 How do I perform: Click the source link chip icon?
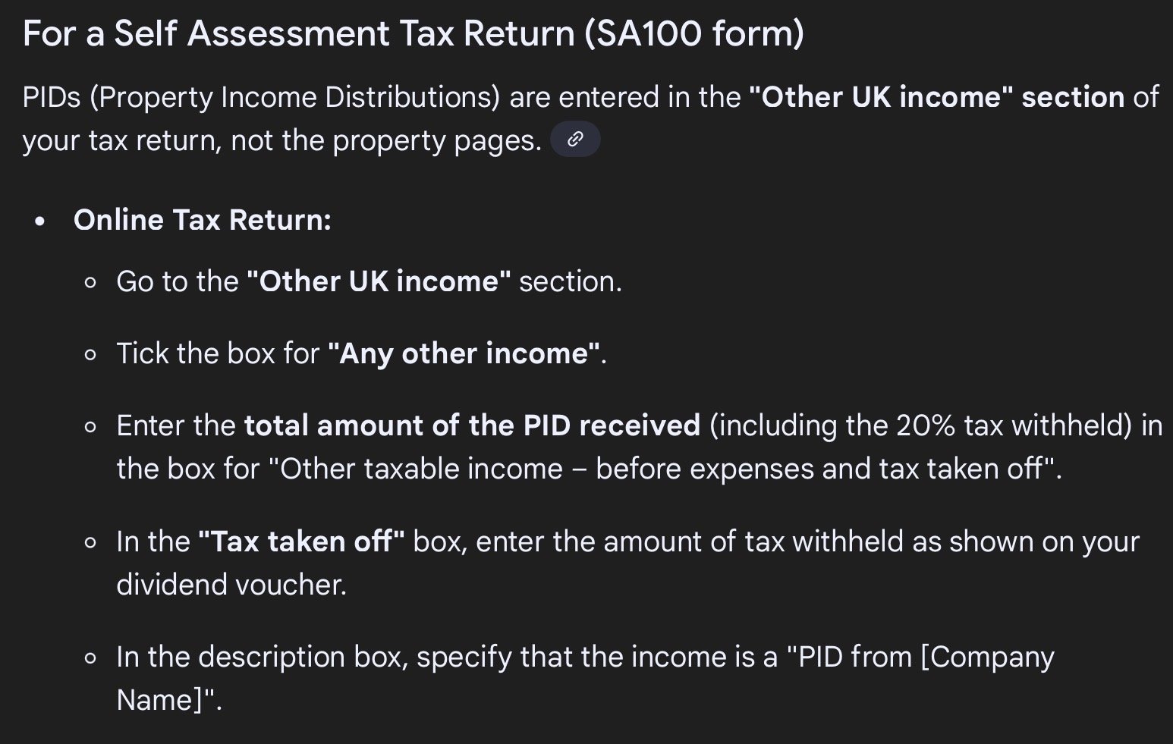575,140
